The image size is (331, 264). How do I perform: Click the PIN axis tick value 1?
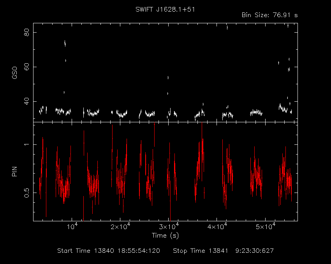pyautogui.click(x=27, y=145)
